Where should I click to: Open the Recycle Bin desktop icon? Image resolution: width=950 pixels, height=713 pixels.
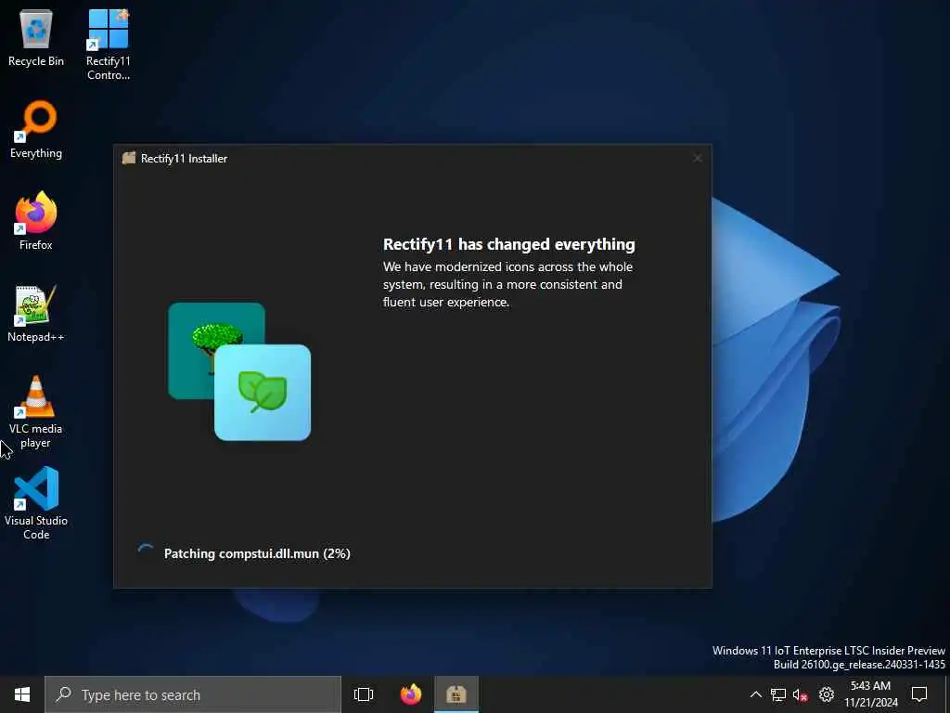[36, 37]
